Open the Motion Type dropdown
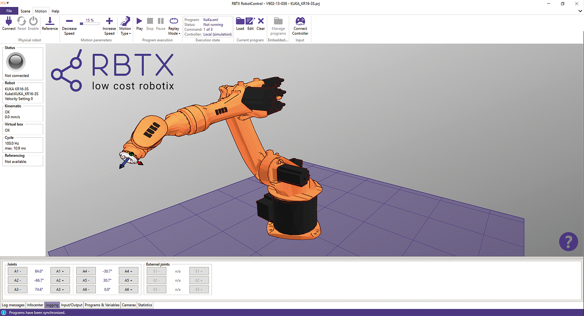 click(125, 26)
